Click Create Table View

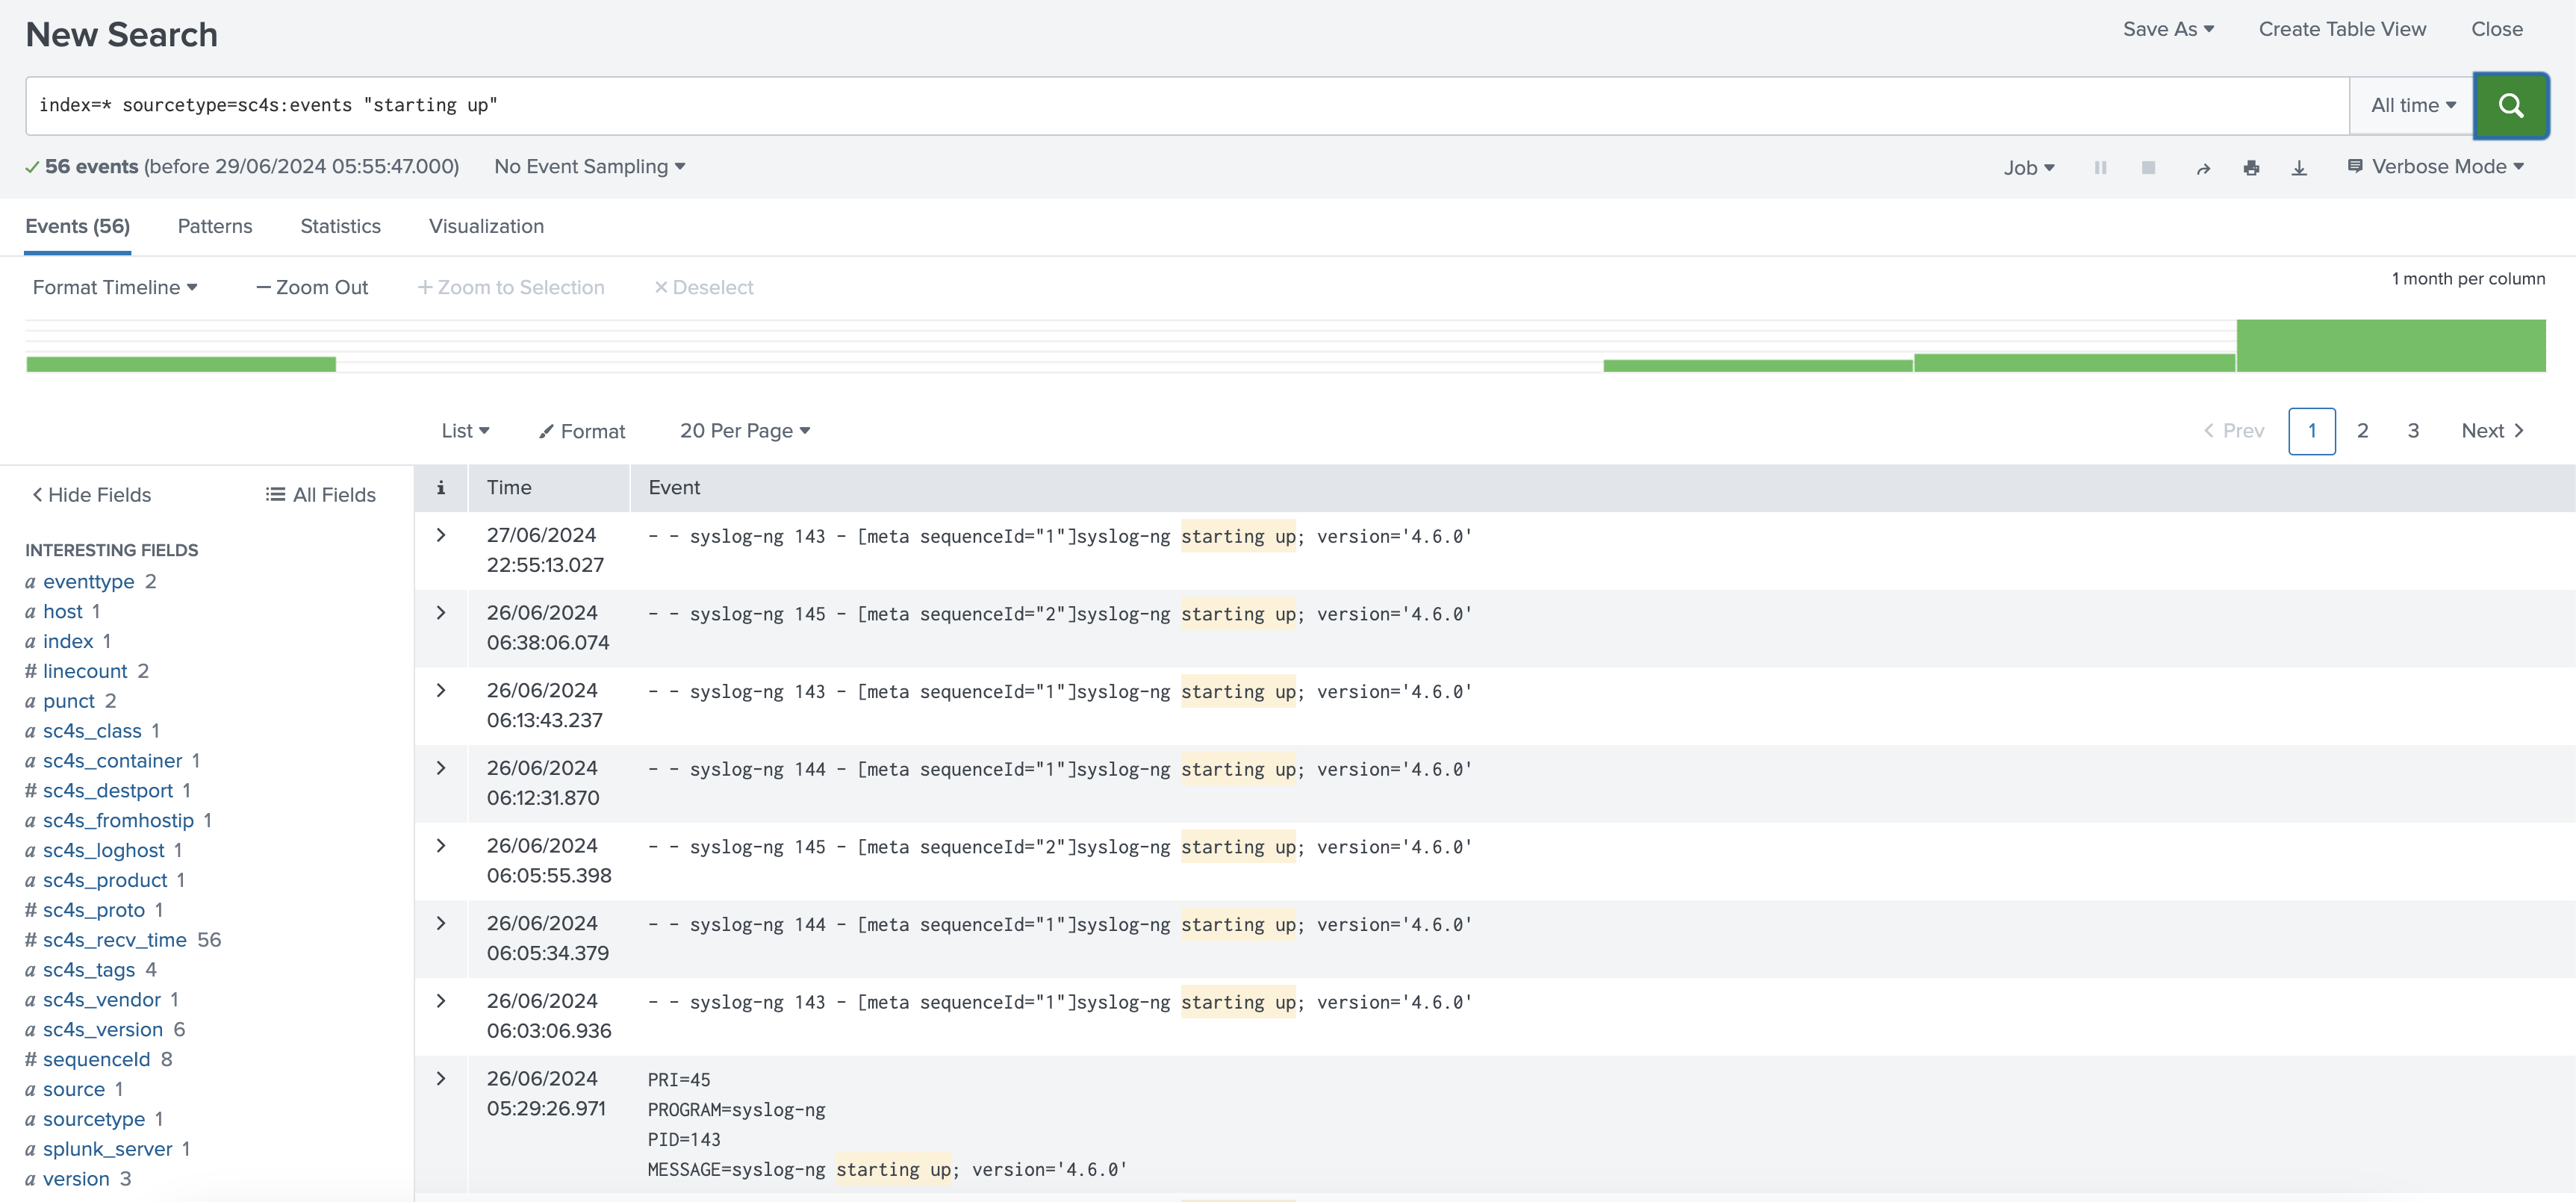[2342, 29]
